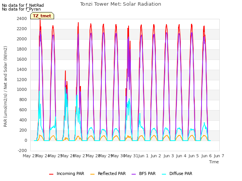Click the low peak near 1400 on May 25
Viewport: 242px width, 181px height.
click(65, 71)
